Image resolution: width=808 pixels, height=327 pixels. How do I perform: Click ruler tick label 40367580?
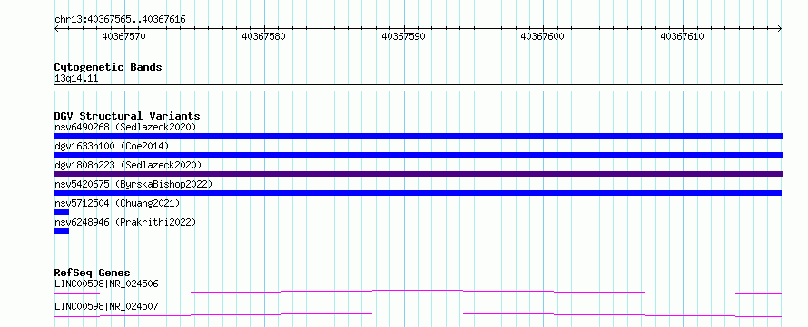click(263, 36)
